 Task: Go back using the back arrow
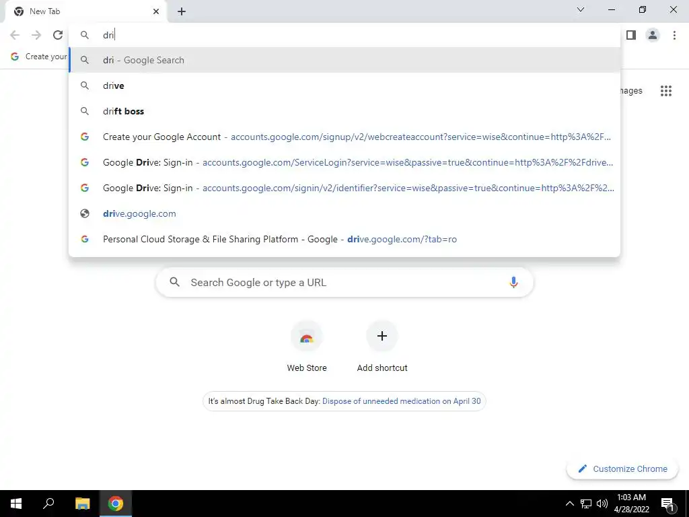pos(15,35)
